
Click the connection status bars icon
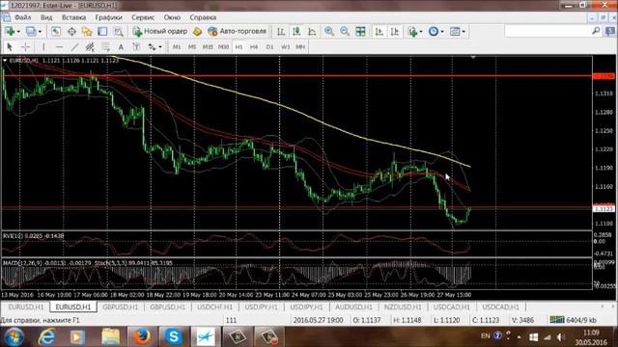click(x=557, y=320)
